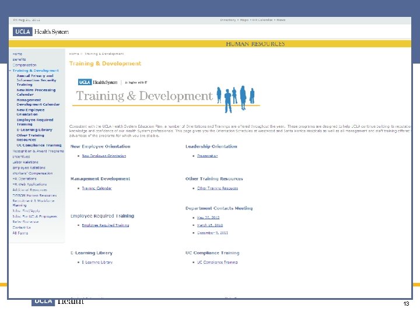This screenshot has height=315, width=420.
Task: Open Contact Us in the sidebar
Action: click(x=22, y=228)
